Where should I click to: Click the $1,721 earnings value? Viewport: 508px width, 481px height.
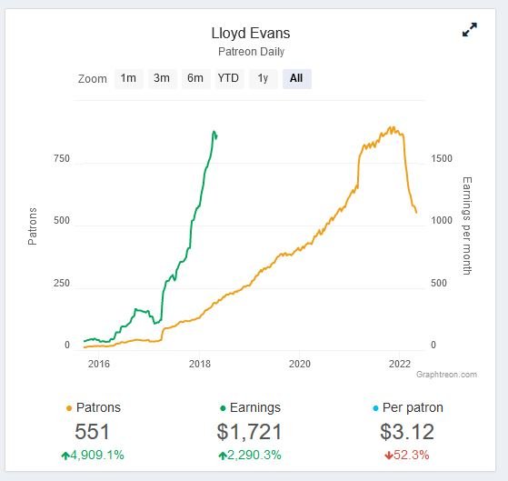tap(250, 432)
